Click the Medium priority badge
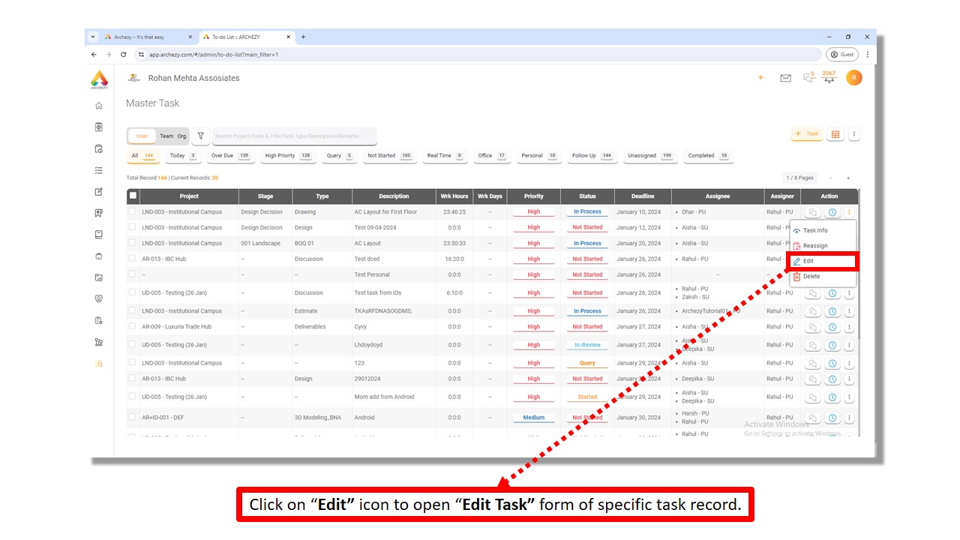 533,418
